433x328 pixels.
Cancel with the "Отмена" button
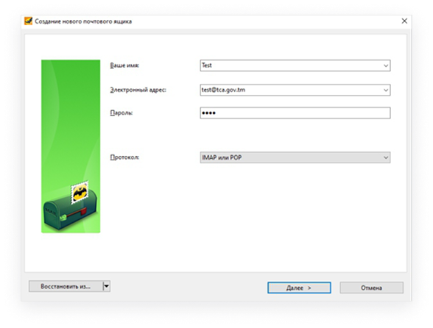(371, 288)
